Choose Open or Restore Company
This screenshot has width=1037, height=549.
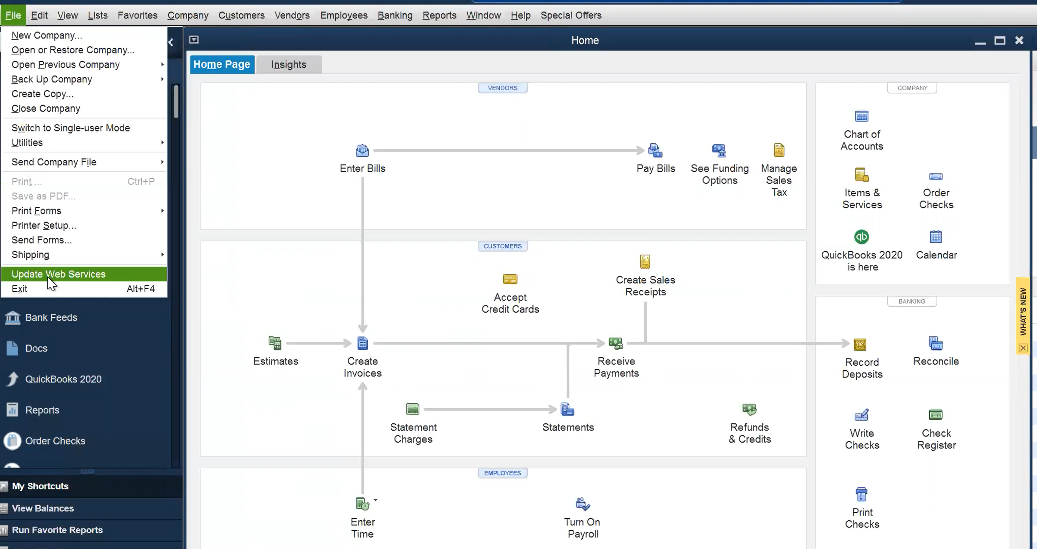(84, 50)
